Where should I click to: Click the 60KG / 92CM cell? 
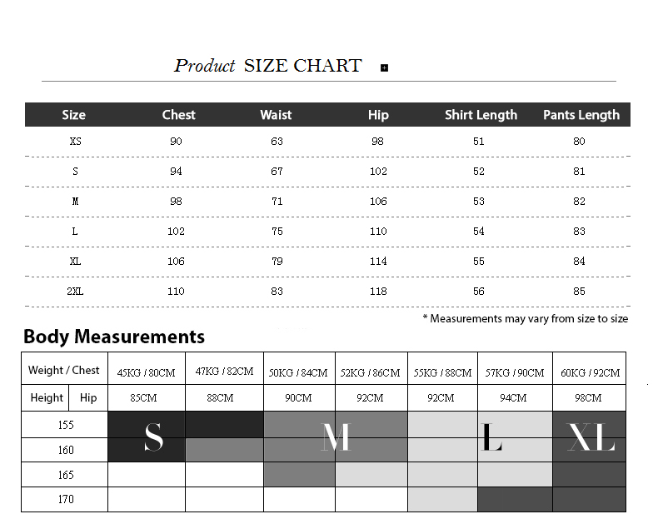click(590, 372)
